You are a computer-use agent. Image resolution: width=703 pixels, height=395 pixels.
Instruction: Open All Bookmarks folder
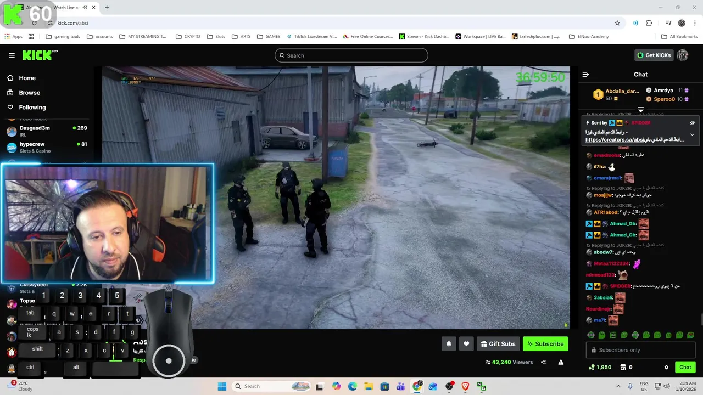pyautogui.click(x=679, y=37)
